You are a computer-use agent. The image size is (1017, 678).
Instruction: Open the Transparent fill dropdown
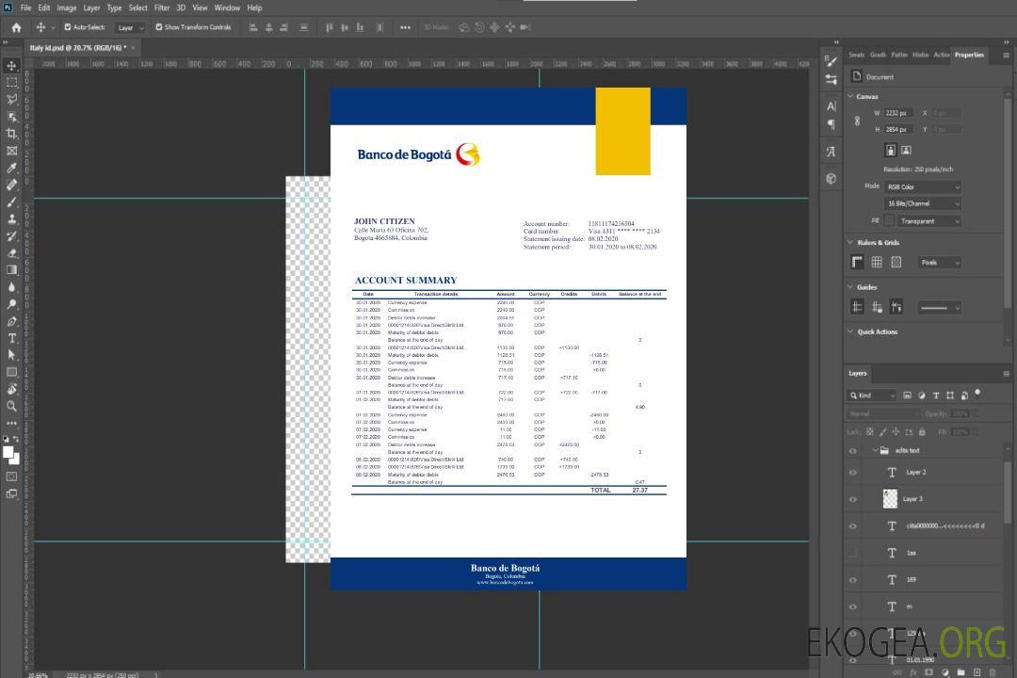coord(928,221)
